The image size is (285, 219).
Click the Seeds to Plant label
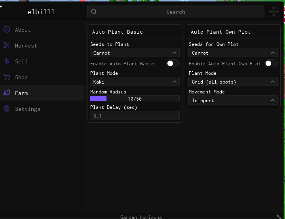point(110,44)
